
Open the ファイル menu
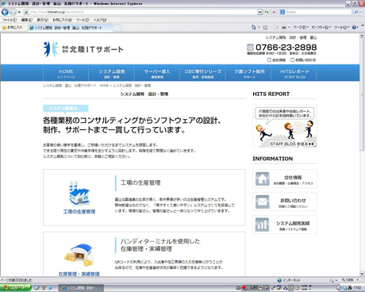click(10, 20)
